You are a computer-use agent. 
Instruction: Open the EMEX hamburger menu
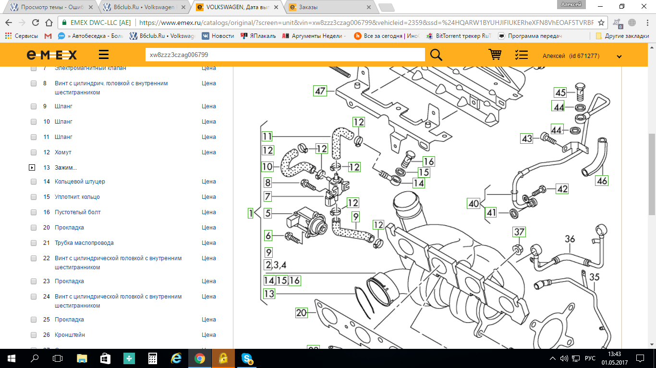104,55
